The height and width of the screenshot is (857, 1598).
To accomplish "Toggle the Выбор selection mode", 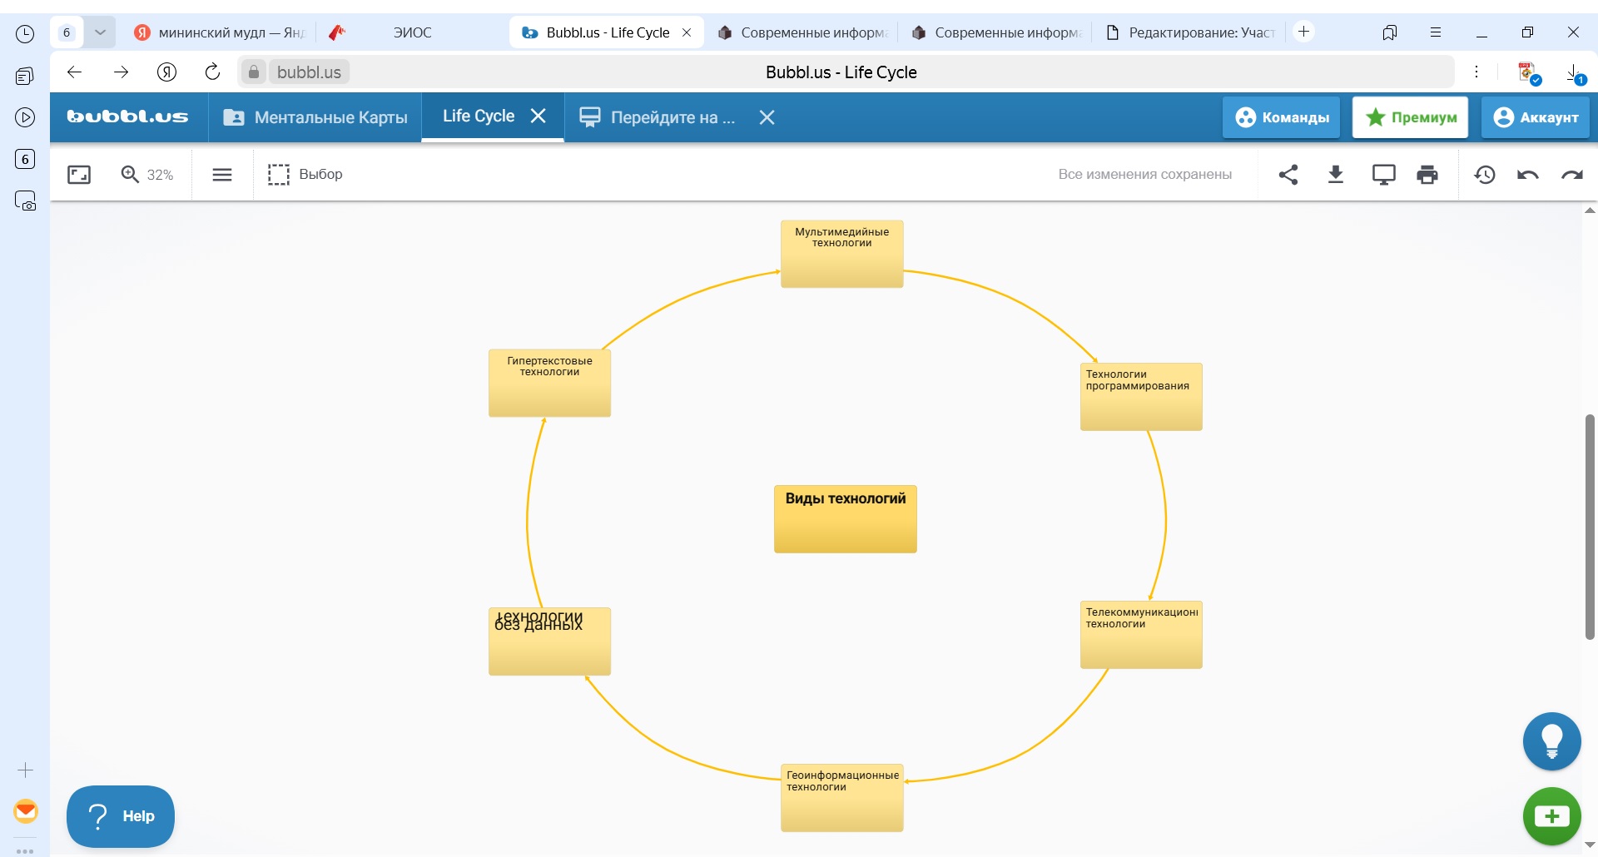I will coord(305,175).
